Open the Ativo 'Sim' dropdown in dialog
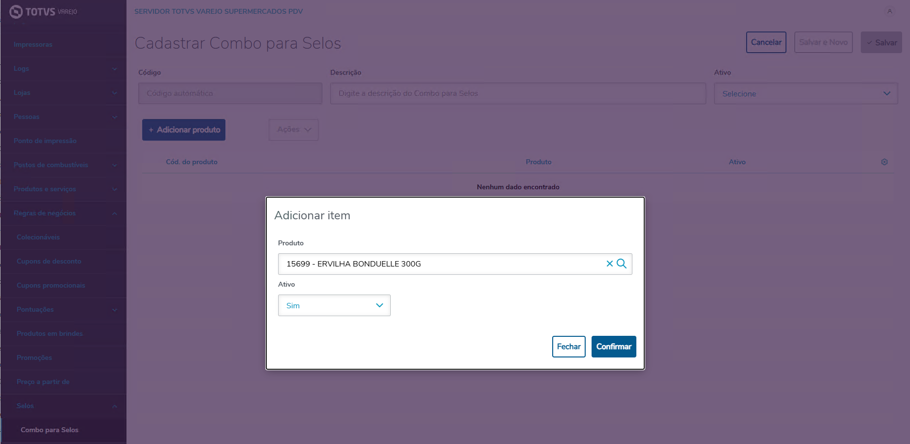This screenshot has width=910, height=444. coord(334,305)
